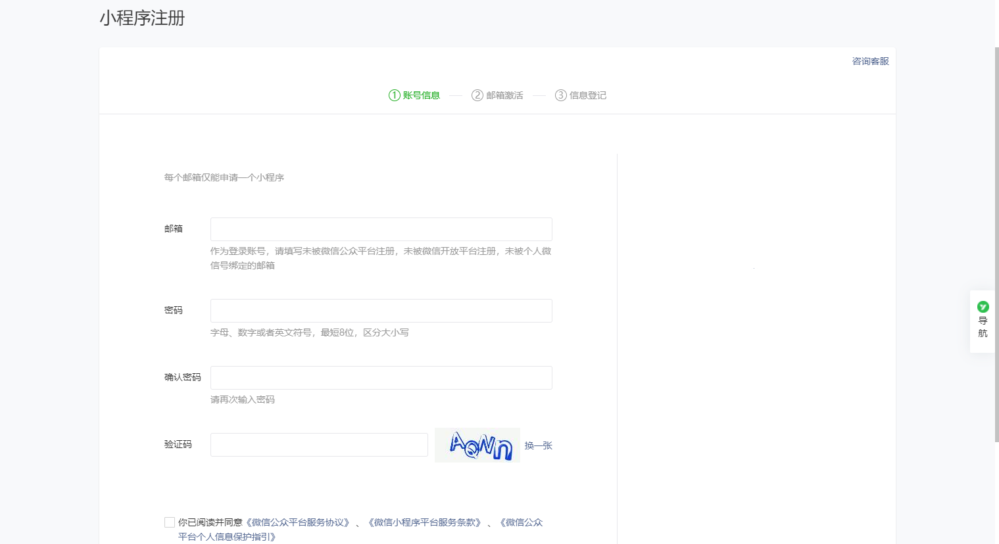This screenshot has height=544, width=999.
Task: Click the vertical page scrollbar
Action: coord(996,243)
